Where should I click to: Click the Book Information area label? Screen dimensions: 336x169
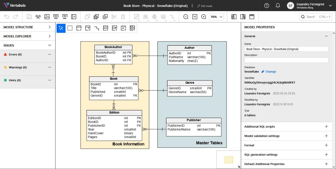pos(128,144)
